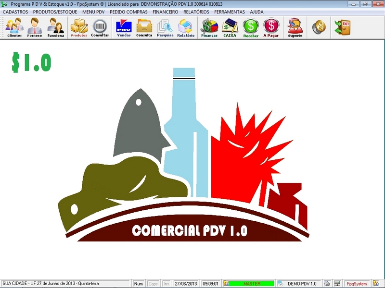The height and width of the screenshot is (288, 385).
Task: Click the A Pagar payables icon
Action: click(x=271, y=27)
